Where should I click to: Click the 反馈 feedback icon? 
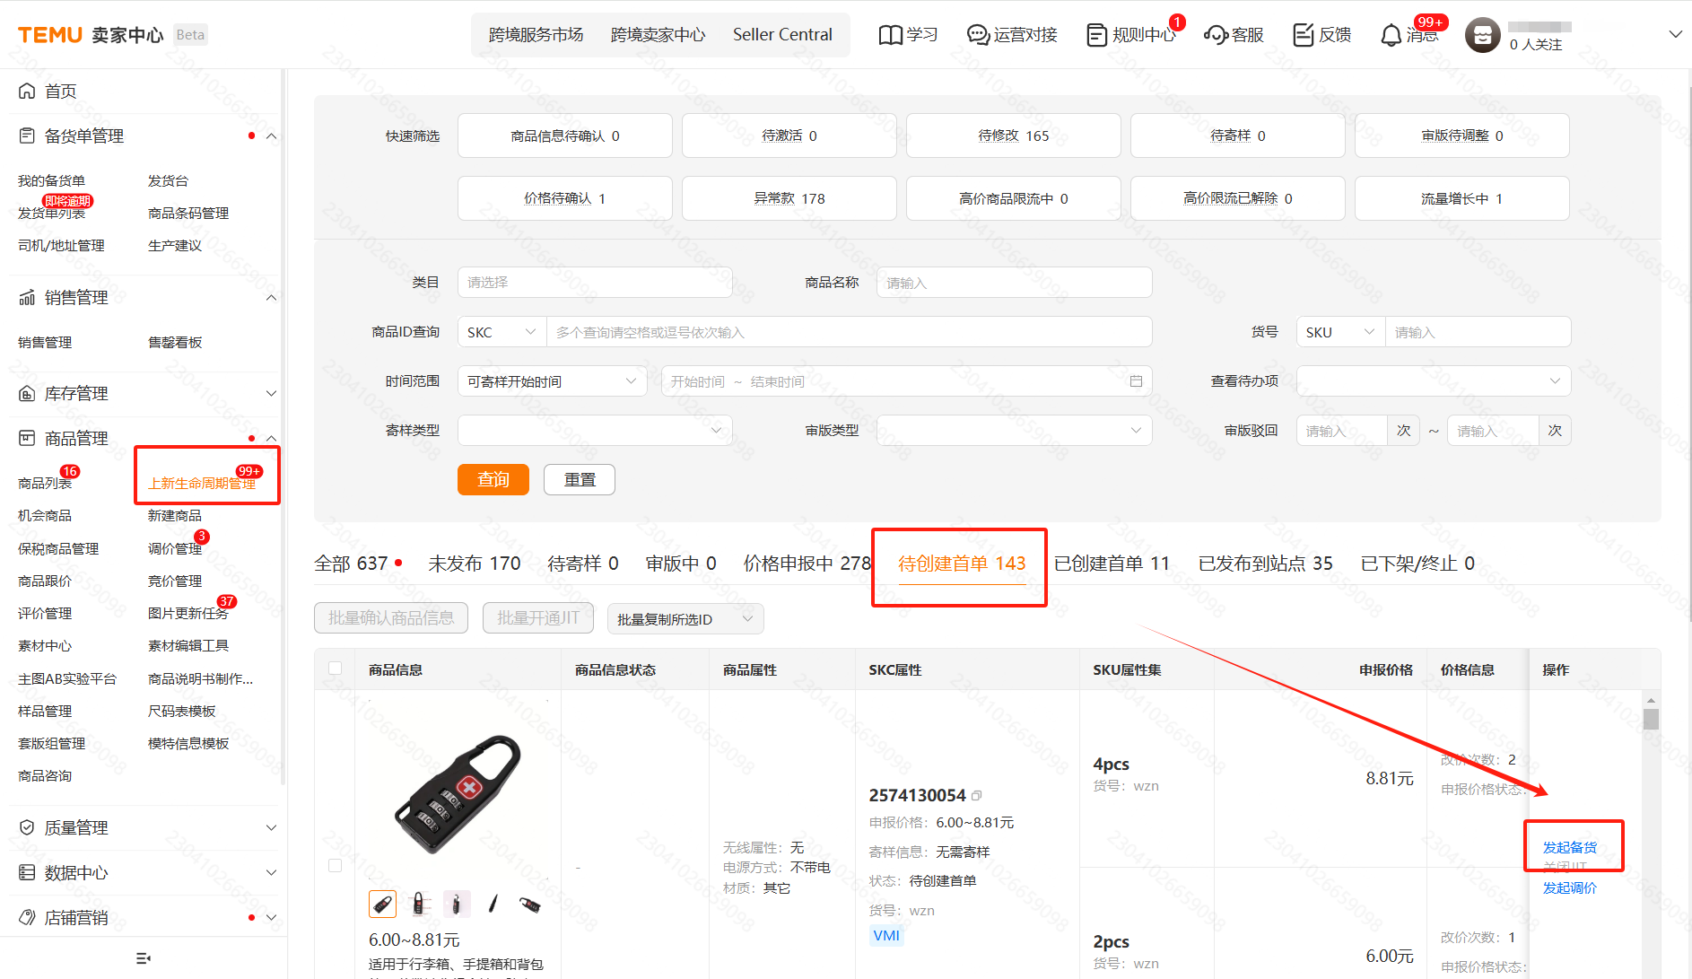pyautogui.click(x=1303, y=35)
